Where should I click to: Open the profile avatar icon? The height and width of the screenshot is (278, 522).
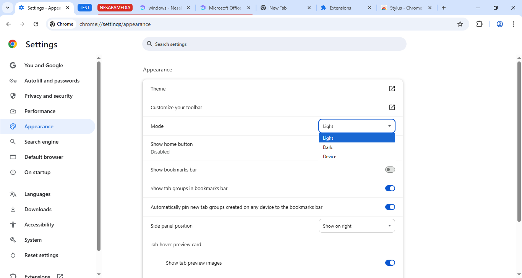[499, 24]
